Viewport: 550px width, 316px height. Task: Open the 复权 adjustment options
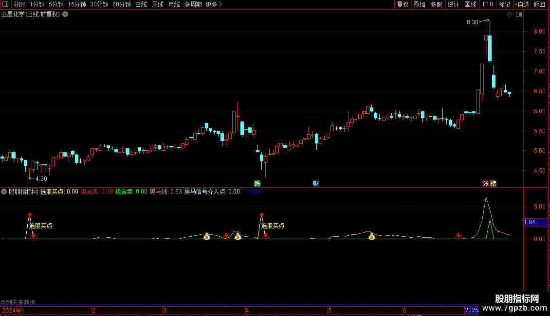pos(403,4)
